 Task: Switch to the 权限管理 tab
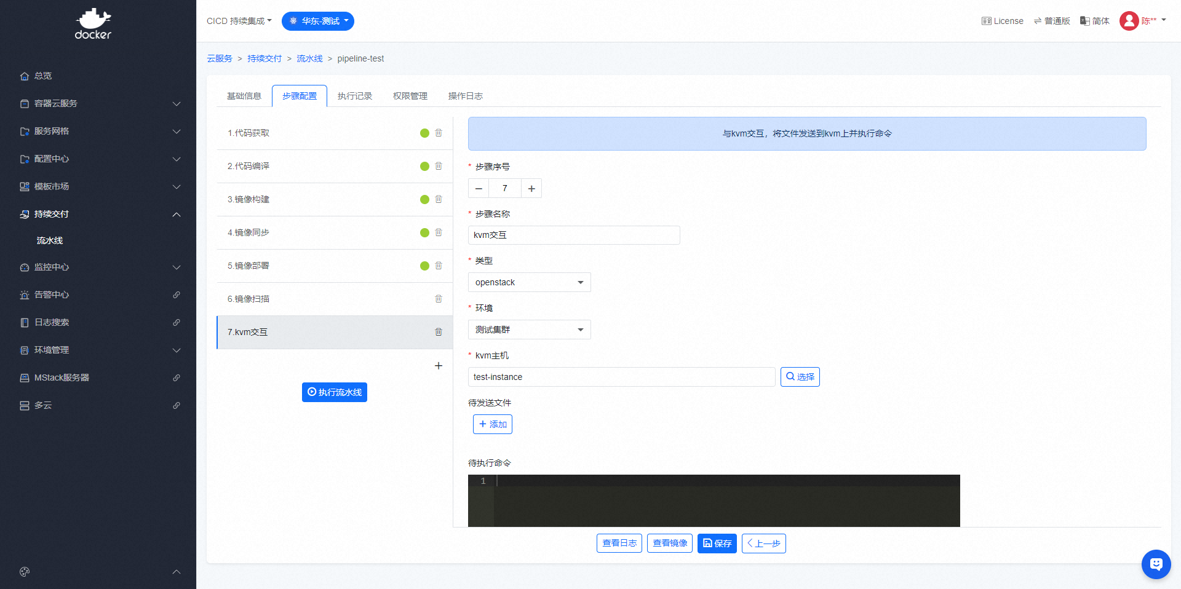[x=410, y=96]
